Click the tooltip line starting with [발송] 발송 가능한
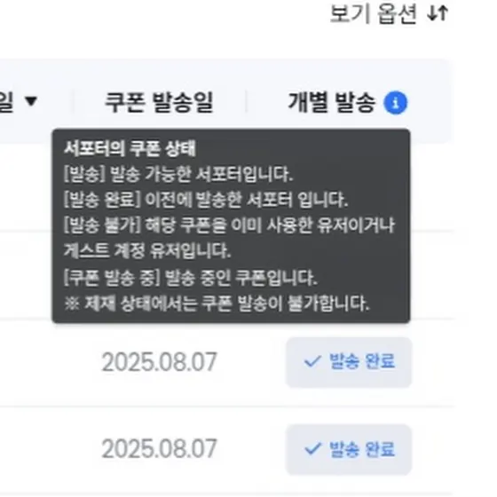 178,174
